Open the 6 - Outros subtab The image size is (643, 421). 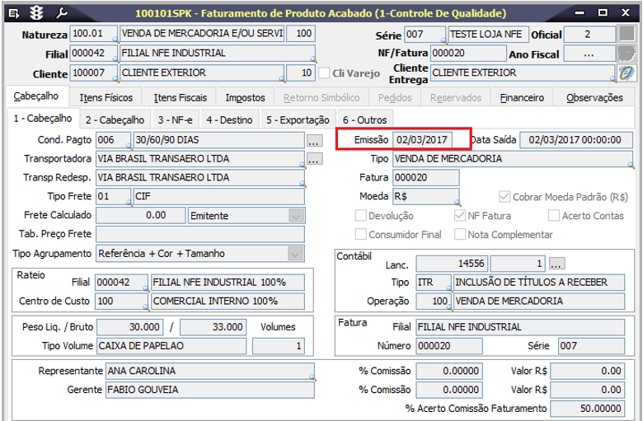[364, 120]
